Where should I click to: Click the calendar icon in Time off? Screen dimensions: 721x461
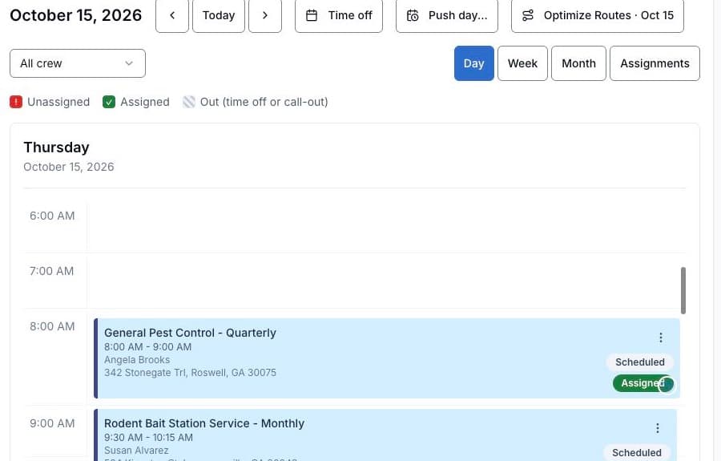pyautogui.click(x=312, y=16)
